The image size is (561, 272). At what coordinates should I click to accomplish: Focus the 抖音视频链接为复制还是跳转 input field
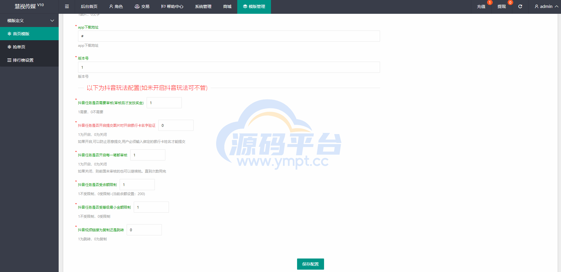[x=144, y=230]
